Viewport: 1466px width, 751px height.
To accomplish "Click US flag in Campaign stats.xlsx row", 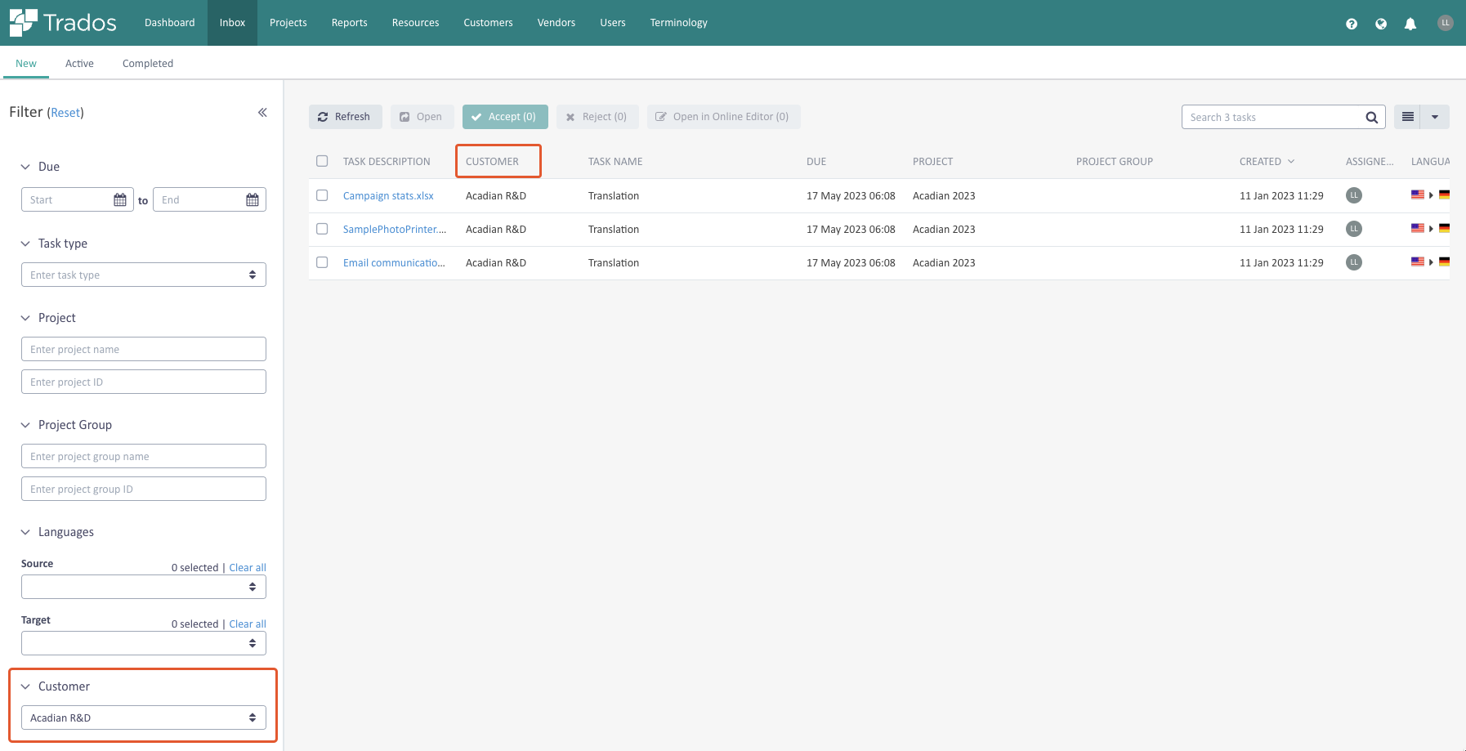I will pyautogui.click(x=1418, y=194).
